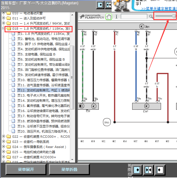Click bottom view control left-arrow button

click(160, 170)
